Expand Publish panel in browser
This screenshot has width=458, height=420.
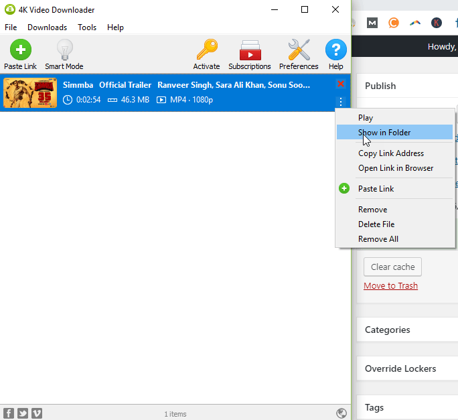pyautogui.click(x=407, y=86)
